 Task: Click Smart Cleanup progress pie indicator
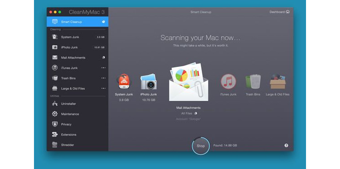(103, 22)
